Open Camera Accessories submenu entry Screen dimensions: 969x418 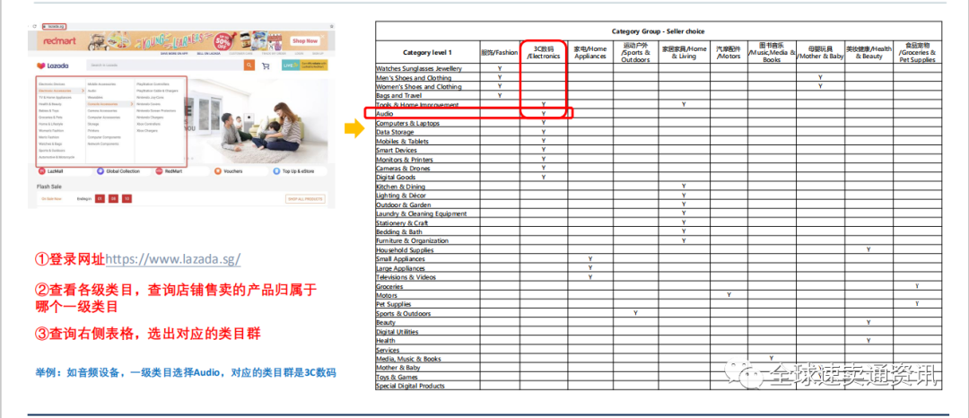[102, 110]
